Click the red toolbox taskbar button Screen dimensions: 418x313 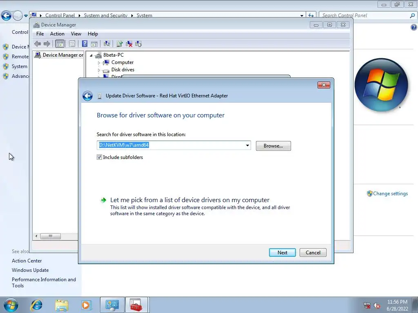click(x=136, y=305)
